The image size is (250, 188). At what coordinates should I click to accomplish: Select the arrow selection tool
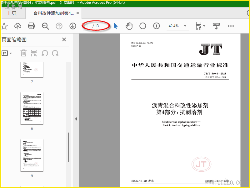pyautogui.click(x=116, y=26)
